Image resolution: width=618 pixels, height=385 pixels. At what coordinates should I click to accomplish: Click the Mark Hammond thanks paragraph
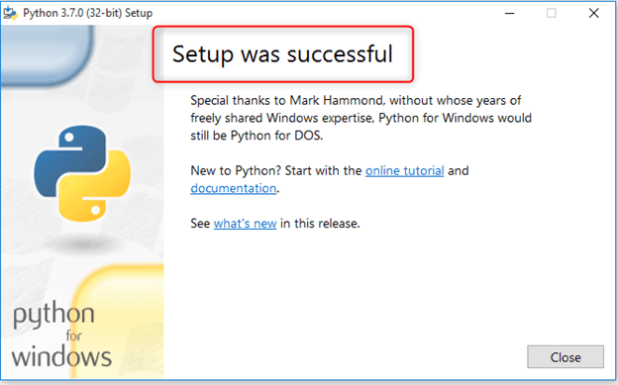(361, 118)
